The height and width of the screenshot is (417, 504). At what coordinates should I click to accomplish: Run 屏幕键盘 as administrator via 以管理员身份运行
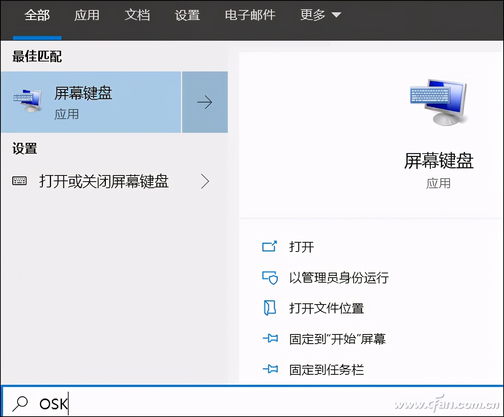point(339,278)
